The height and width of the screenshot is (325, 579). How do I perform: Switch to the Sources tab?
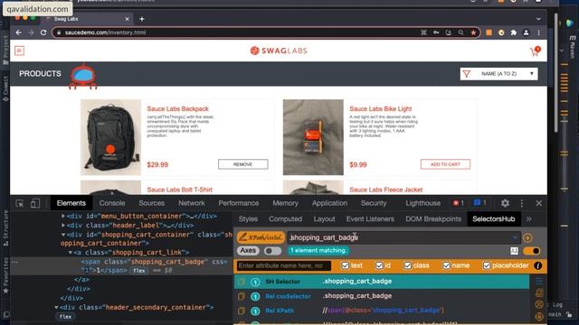(151, 203)
